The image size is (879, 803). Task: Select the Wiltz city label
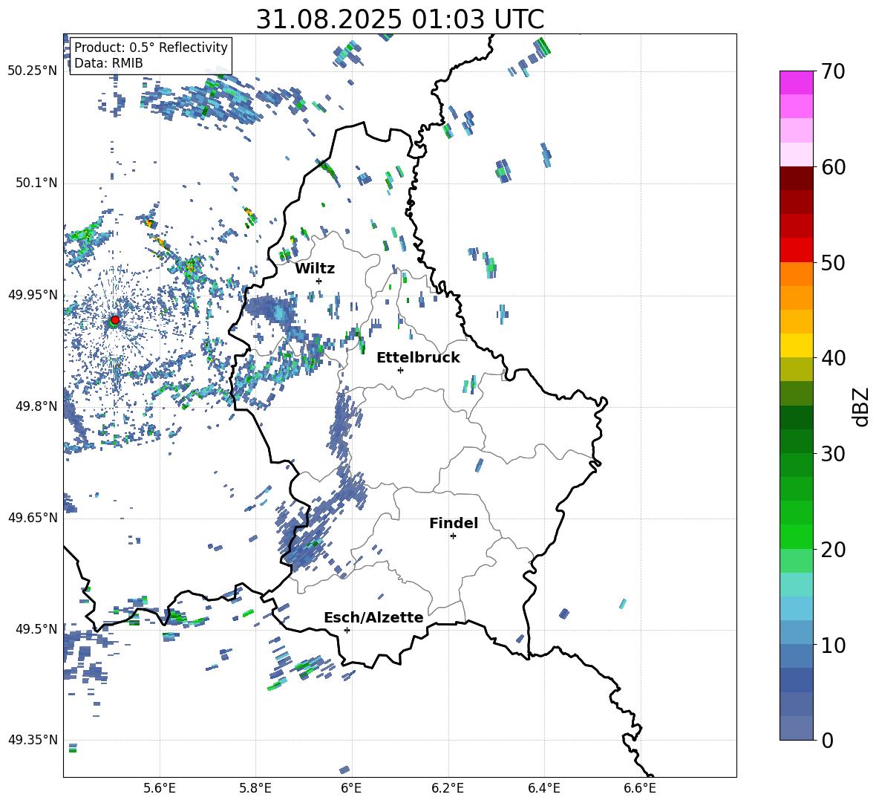[315, 269]
